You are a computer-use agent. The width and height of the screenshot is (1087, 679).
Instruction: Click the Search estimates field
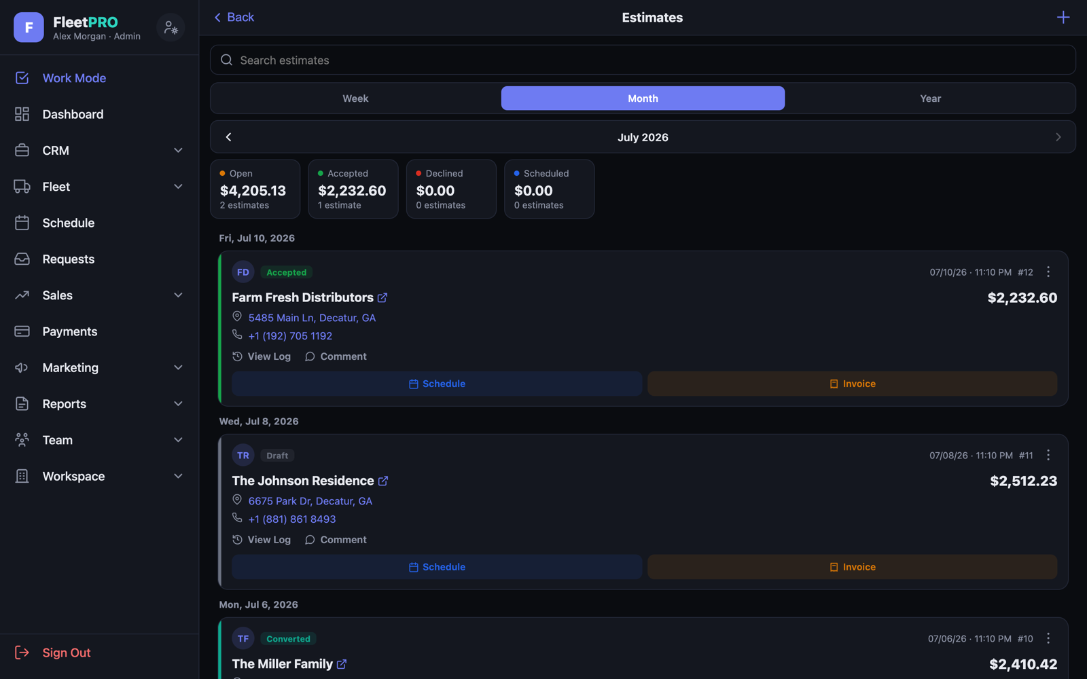[x=643, y=60]
